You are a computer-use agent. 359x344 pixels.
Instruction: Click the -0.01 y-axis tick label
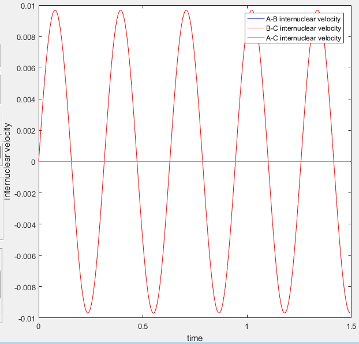[27, 319]
